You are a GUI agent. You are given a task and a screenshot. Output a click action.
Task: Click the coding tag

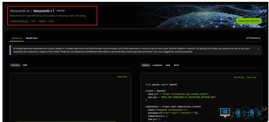coord(42,21)
